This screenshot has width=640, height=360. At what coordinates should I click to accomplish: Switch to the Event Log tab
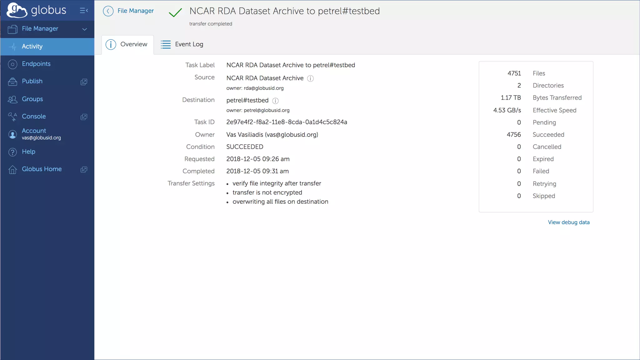[x=182, y=44]
